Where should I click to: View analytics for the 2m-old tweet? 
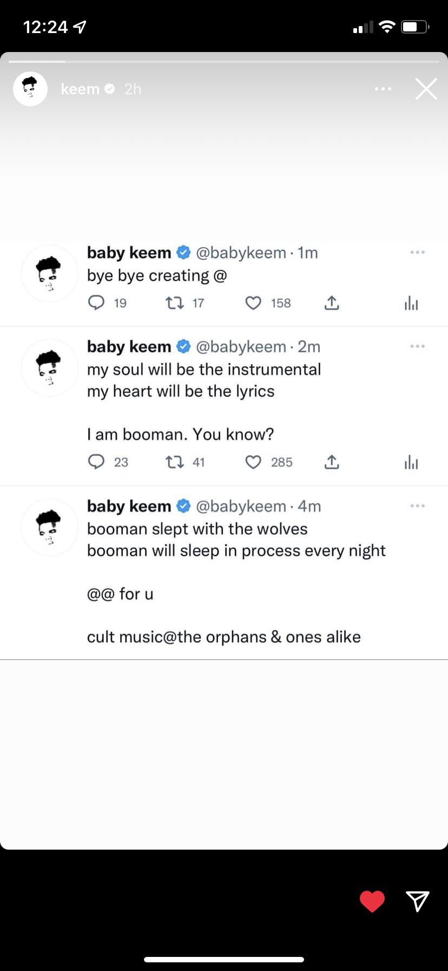pyautogui.click(x=411, y=462)
